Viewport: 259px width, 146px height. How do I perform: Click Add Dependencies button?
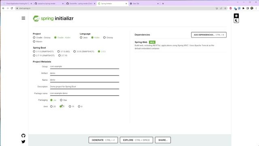click(209, 35)
